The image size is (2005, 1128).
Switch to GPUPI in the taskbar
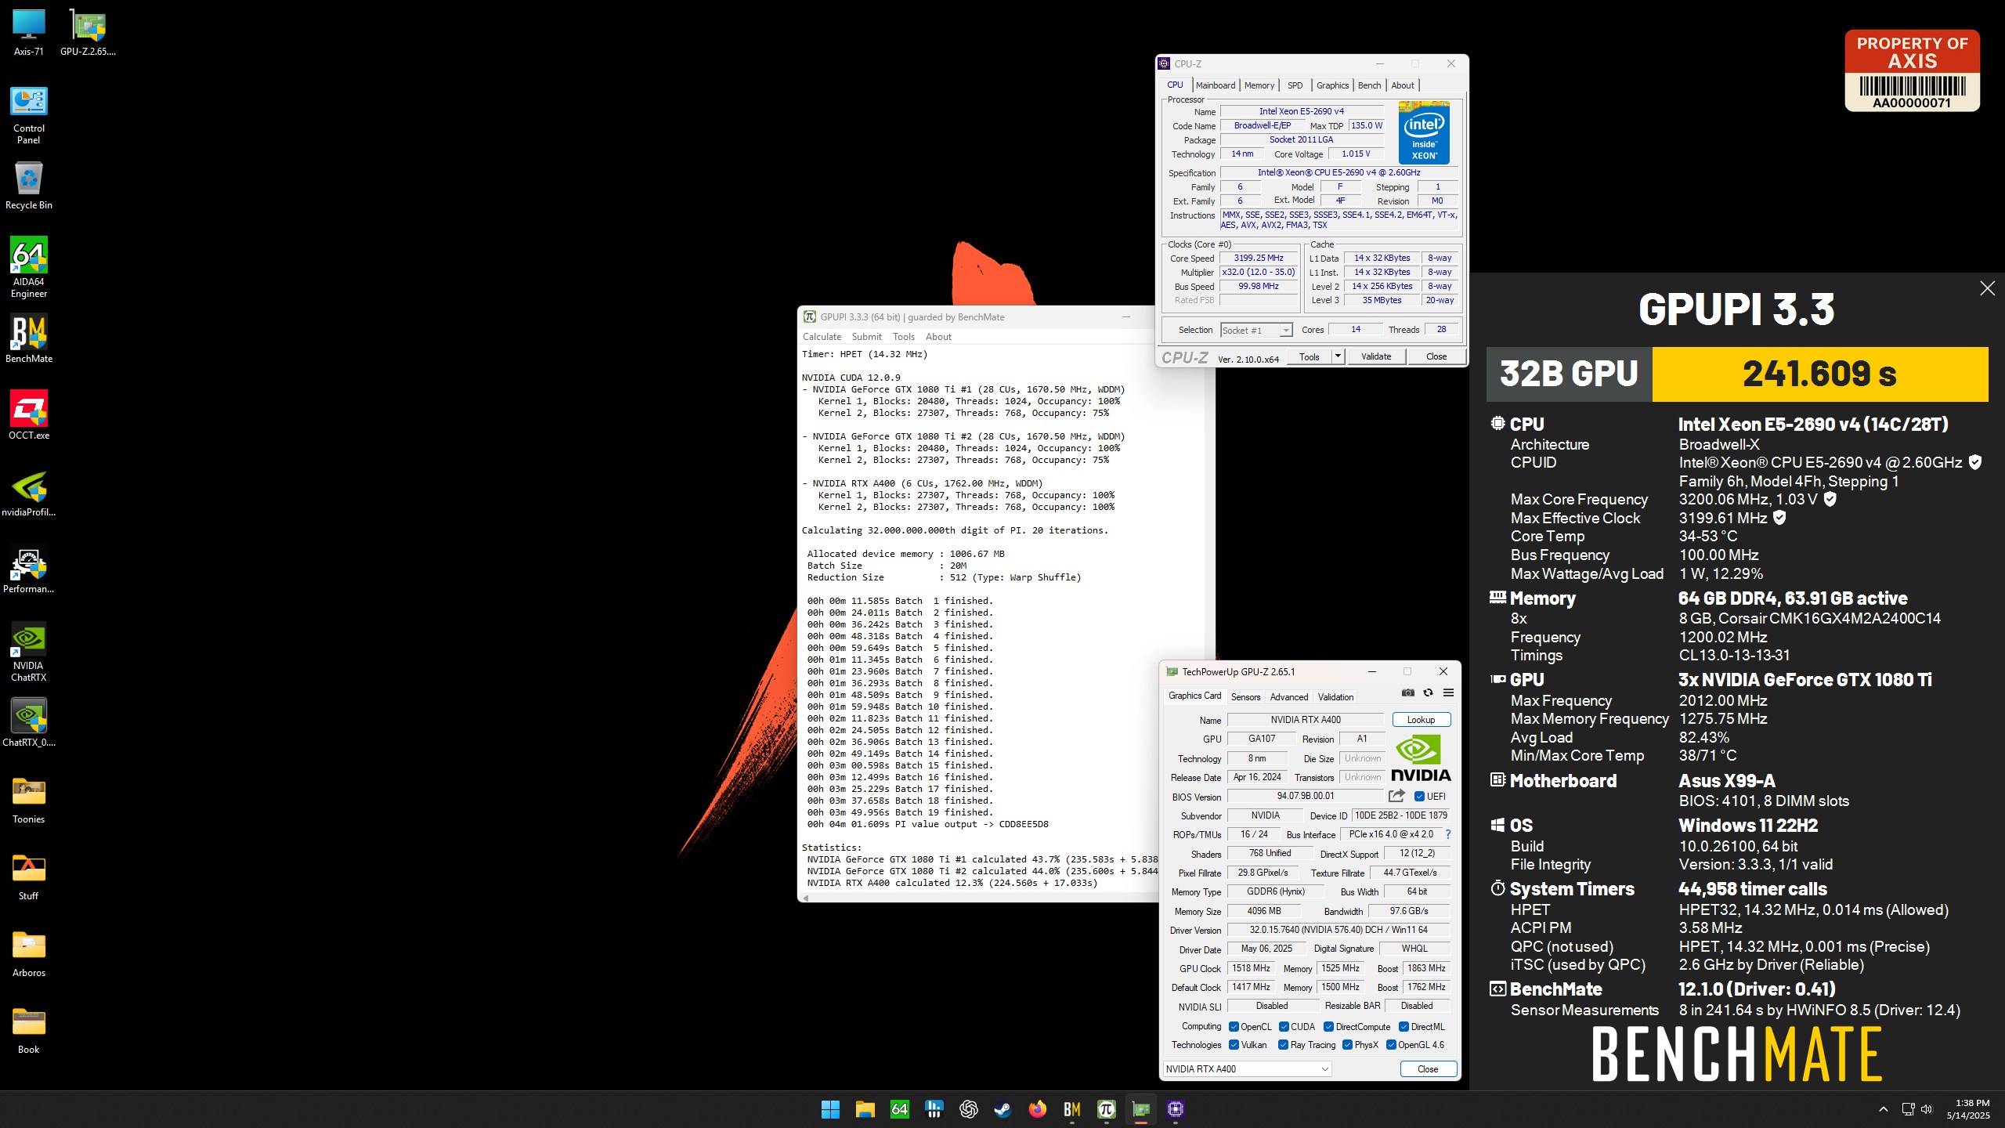[1106, 1109]
